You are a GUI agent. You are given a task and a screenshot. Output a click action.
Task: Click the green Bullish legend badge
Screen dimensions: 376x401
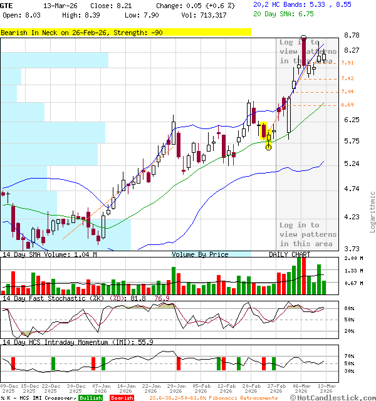pyautogui.click(x=90, y=398)
